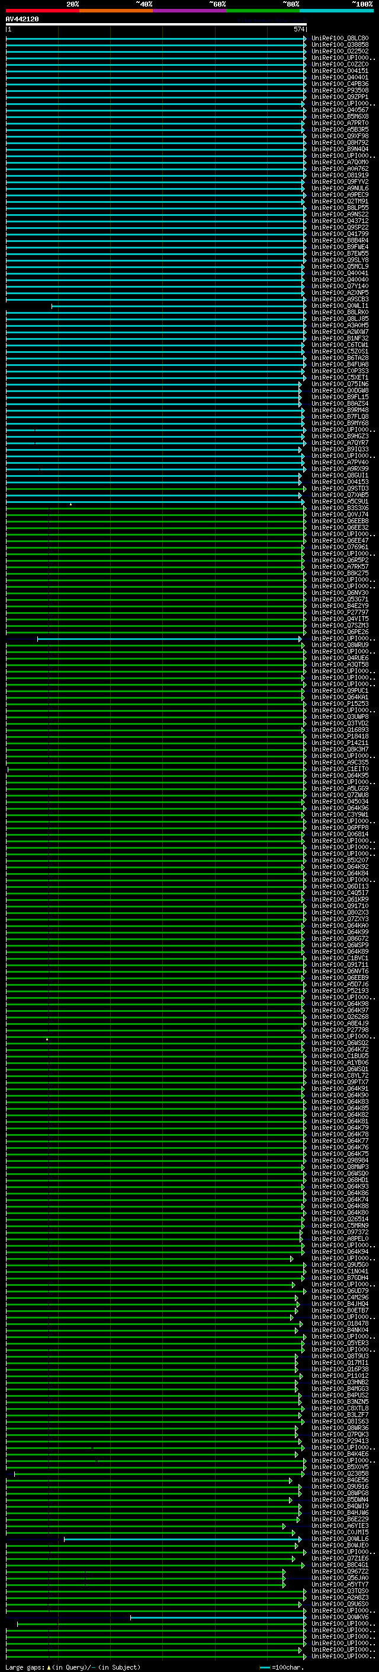Viewport: 379px width, 1672px height.
Task: Click the white query sequence bar
Action: [x=156, y=24]
